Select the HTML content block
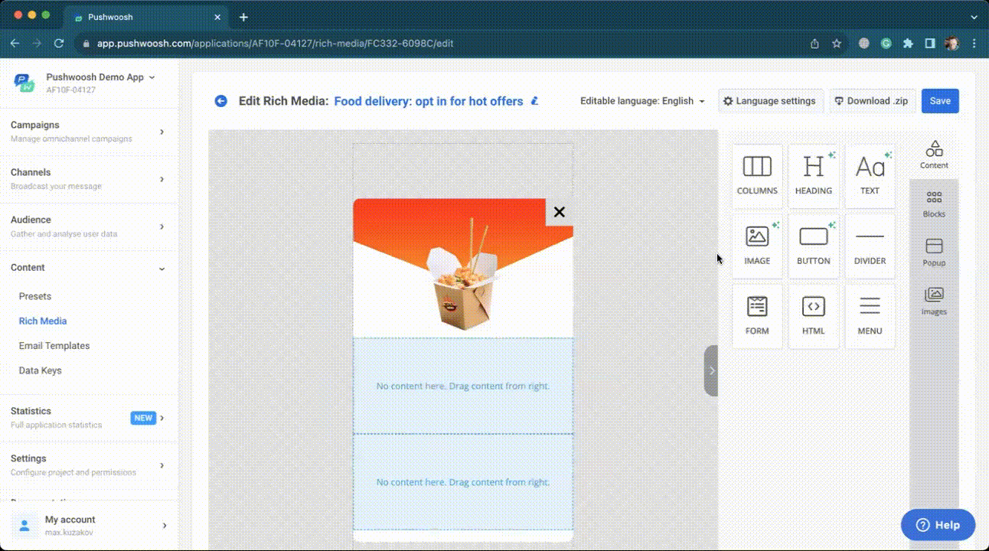The image size is (989, 551). [x=813, y=316]
